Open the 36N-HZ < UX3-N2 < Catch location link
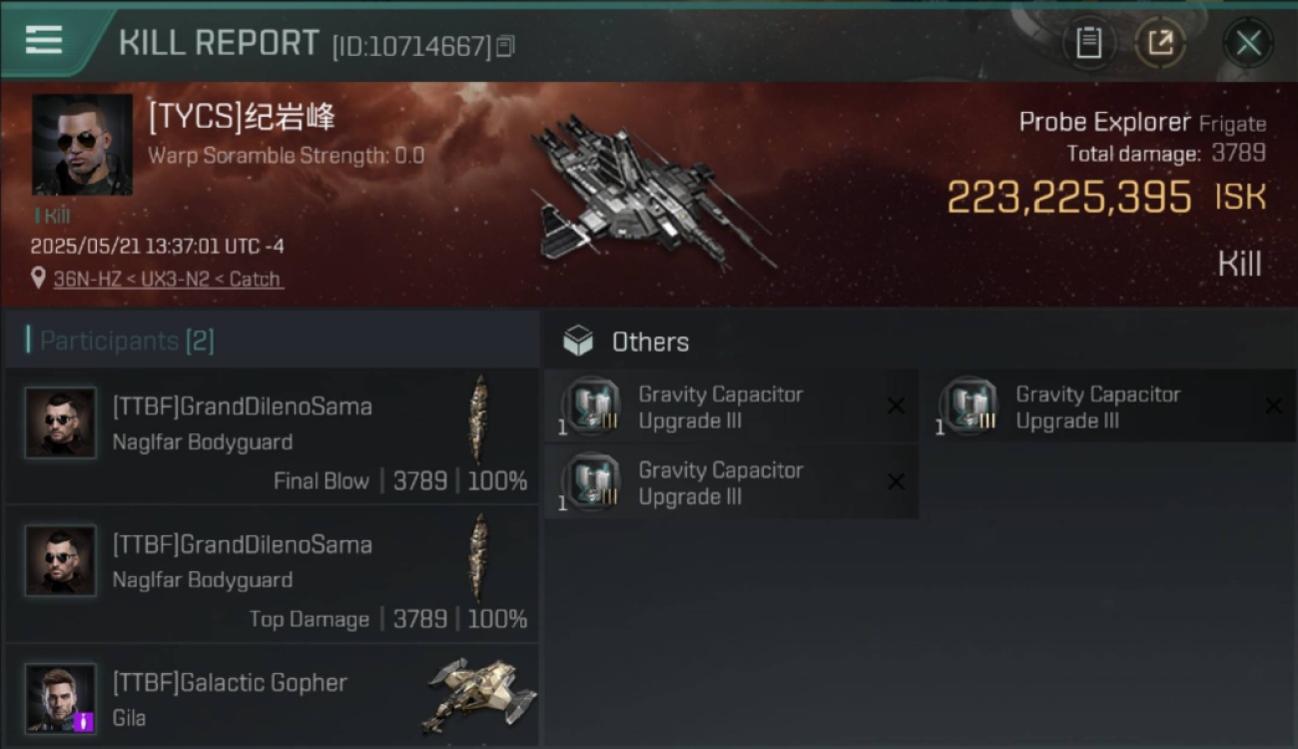The image size is (1298, 749). (168, 280)
